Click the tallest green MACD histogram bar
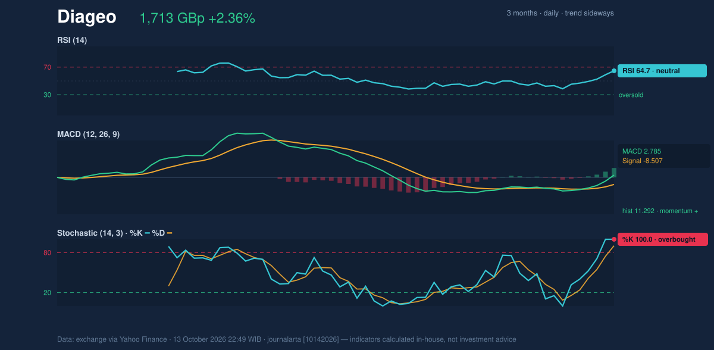This screenshot has width=714, height=350. click(x=613, y=173)
